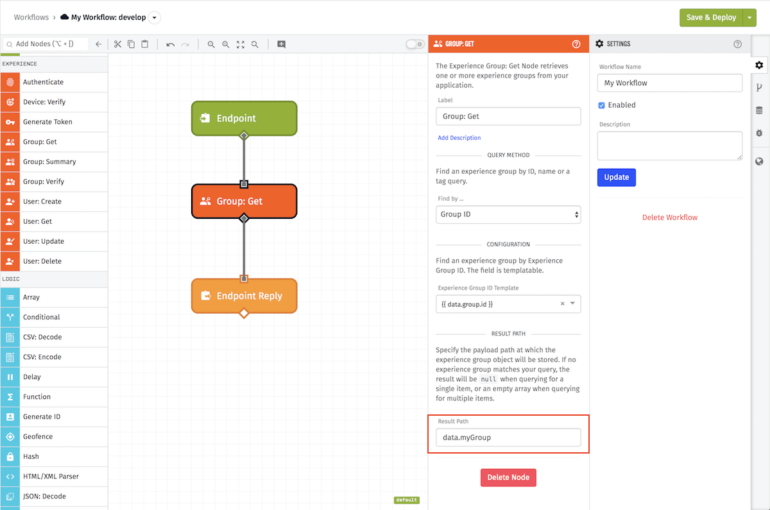Click the cut (scissors) toolbar icon
The height and width of the screenshot is (510, 770).
coord(117,44)
